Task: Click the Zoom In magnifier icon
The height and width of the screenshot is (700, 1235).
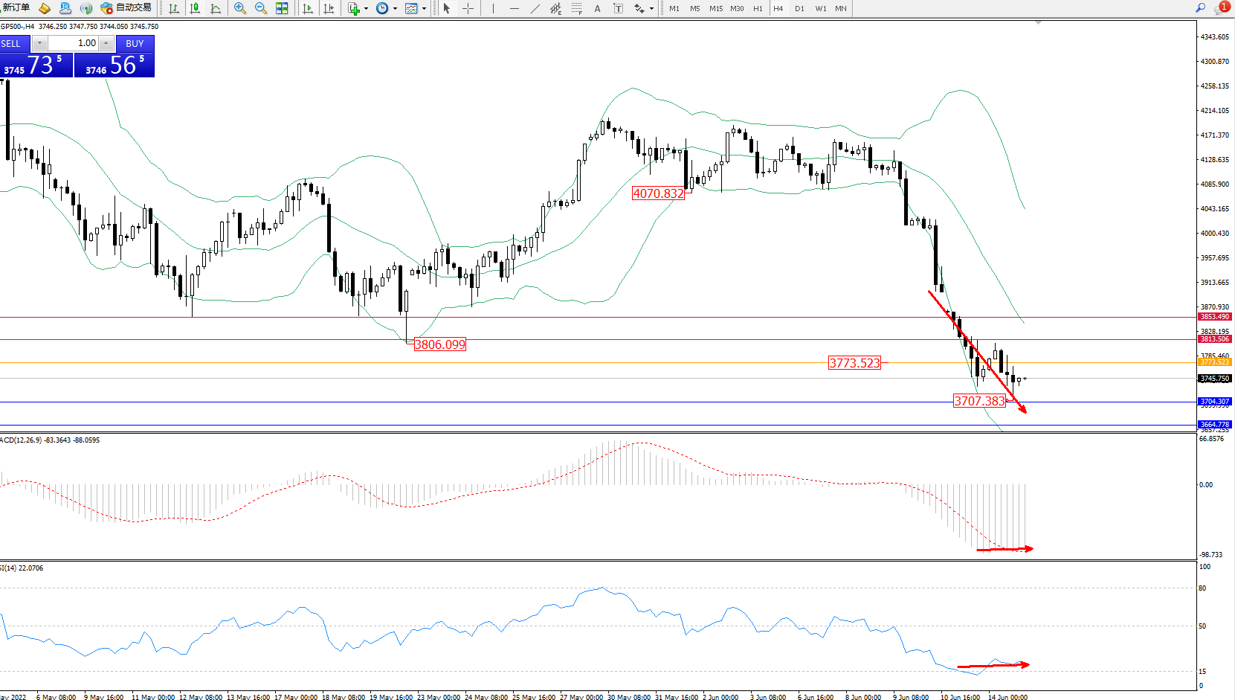Action: coord(240,8)
